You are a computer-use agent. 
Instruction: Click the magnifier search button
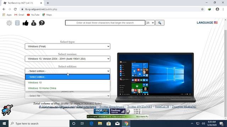160,23
